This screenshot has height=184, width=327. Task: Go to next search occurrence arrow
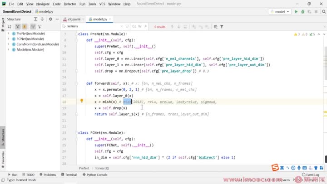coord(179,27)
